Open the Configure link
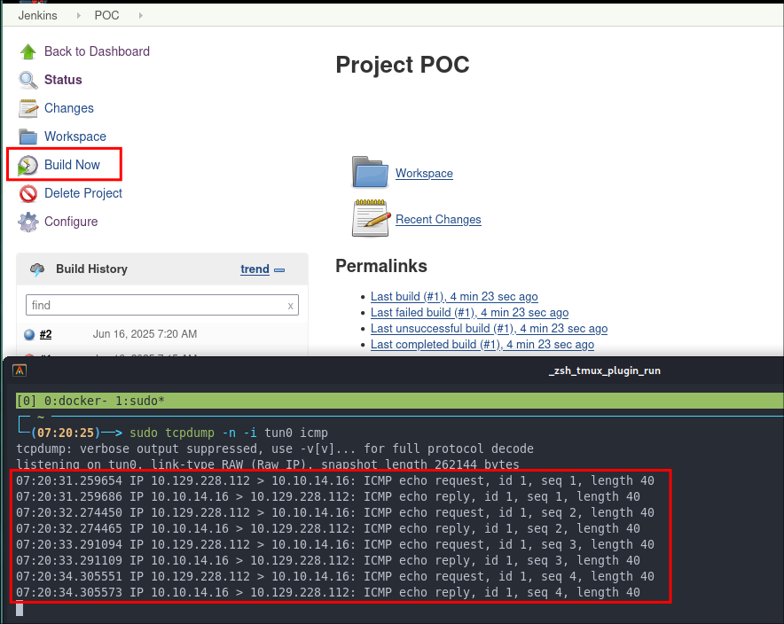Viewport: 784px width, 624px height. [x=71, y=222]
